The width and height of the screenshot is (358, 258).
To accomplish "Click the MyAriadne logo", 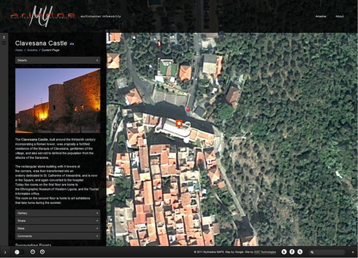I will tap(42, 16).
